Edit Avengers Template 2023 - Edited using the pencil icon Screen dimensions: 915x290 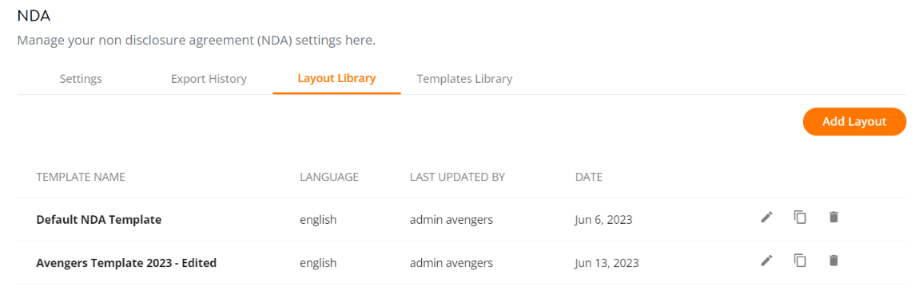[x=766, y=261]
